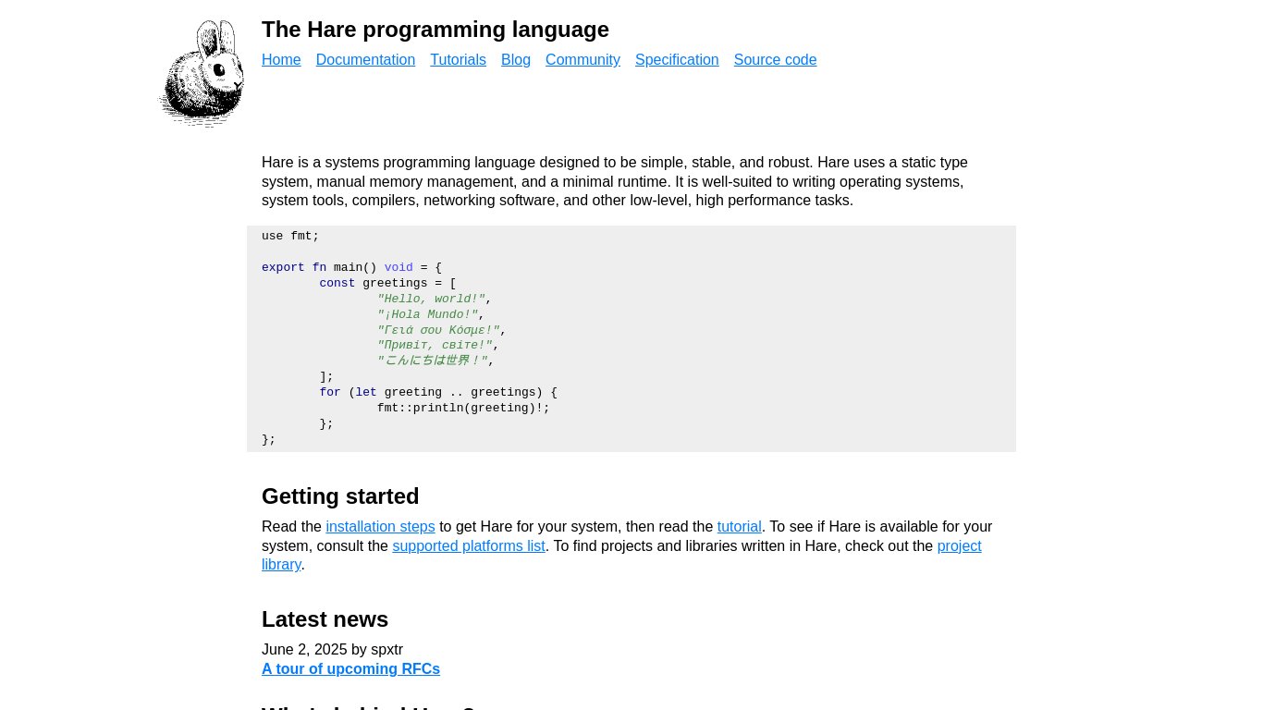Open the tutorial link in Getting started

tap(739, 527)
